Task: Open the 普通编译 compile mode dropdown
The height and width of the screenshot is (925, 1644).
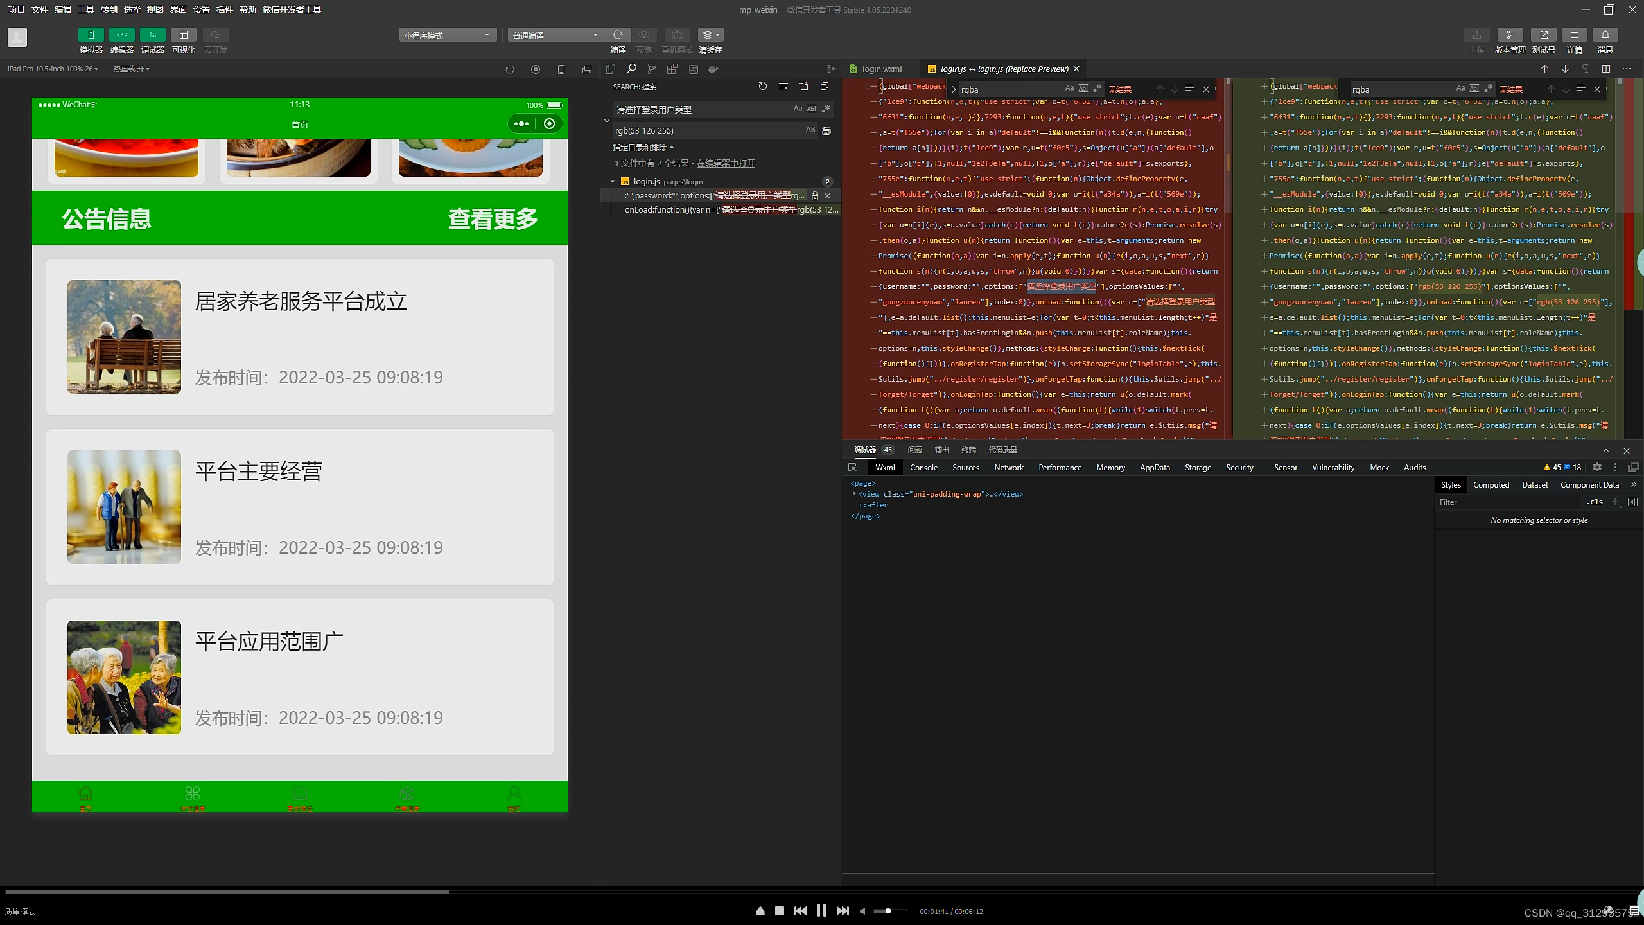Action: [555, 35]
